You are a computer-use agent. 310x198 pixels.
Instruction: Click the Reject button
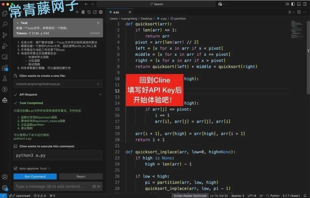[x=81, y=176]
